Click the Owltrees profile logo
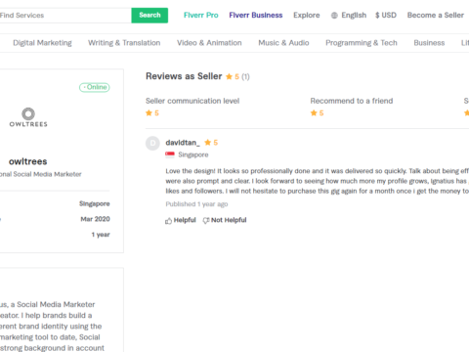 point(28,117)
